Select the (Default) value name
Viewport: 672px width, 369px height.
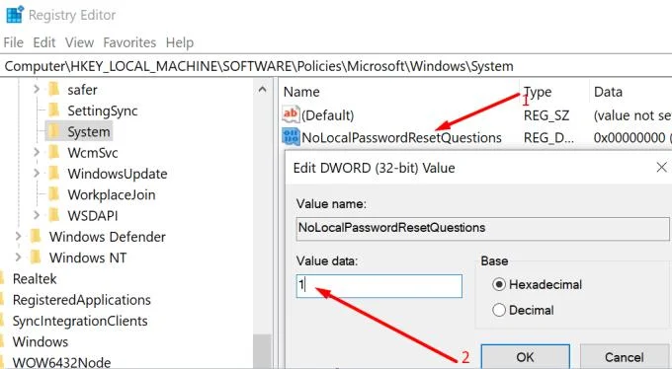(x=327, y=115)
